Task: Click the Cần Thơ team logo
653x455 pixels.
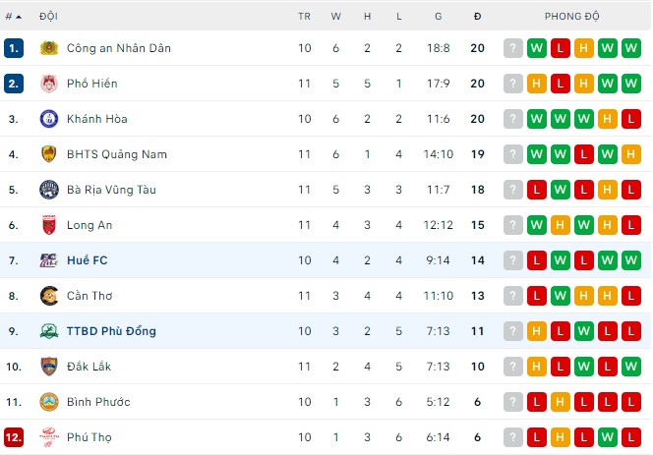Action: [48, 296]
